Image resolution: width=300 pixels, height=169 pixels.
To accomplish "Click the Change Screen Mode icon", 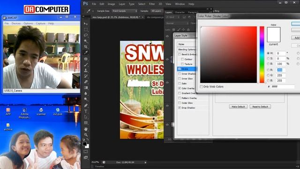I will point(86,158).
